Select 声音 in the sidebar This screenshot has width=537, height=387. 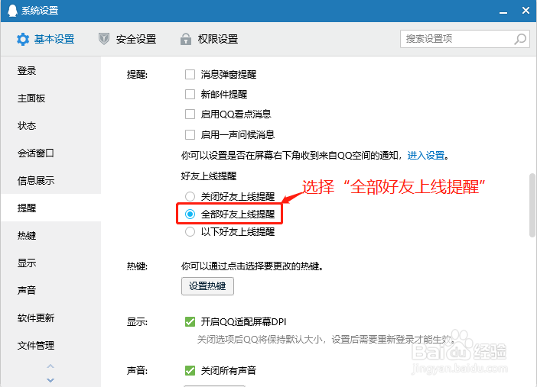point(50,290)
